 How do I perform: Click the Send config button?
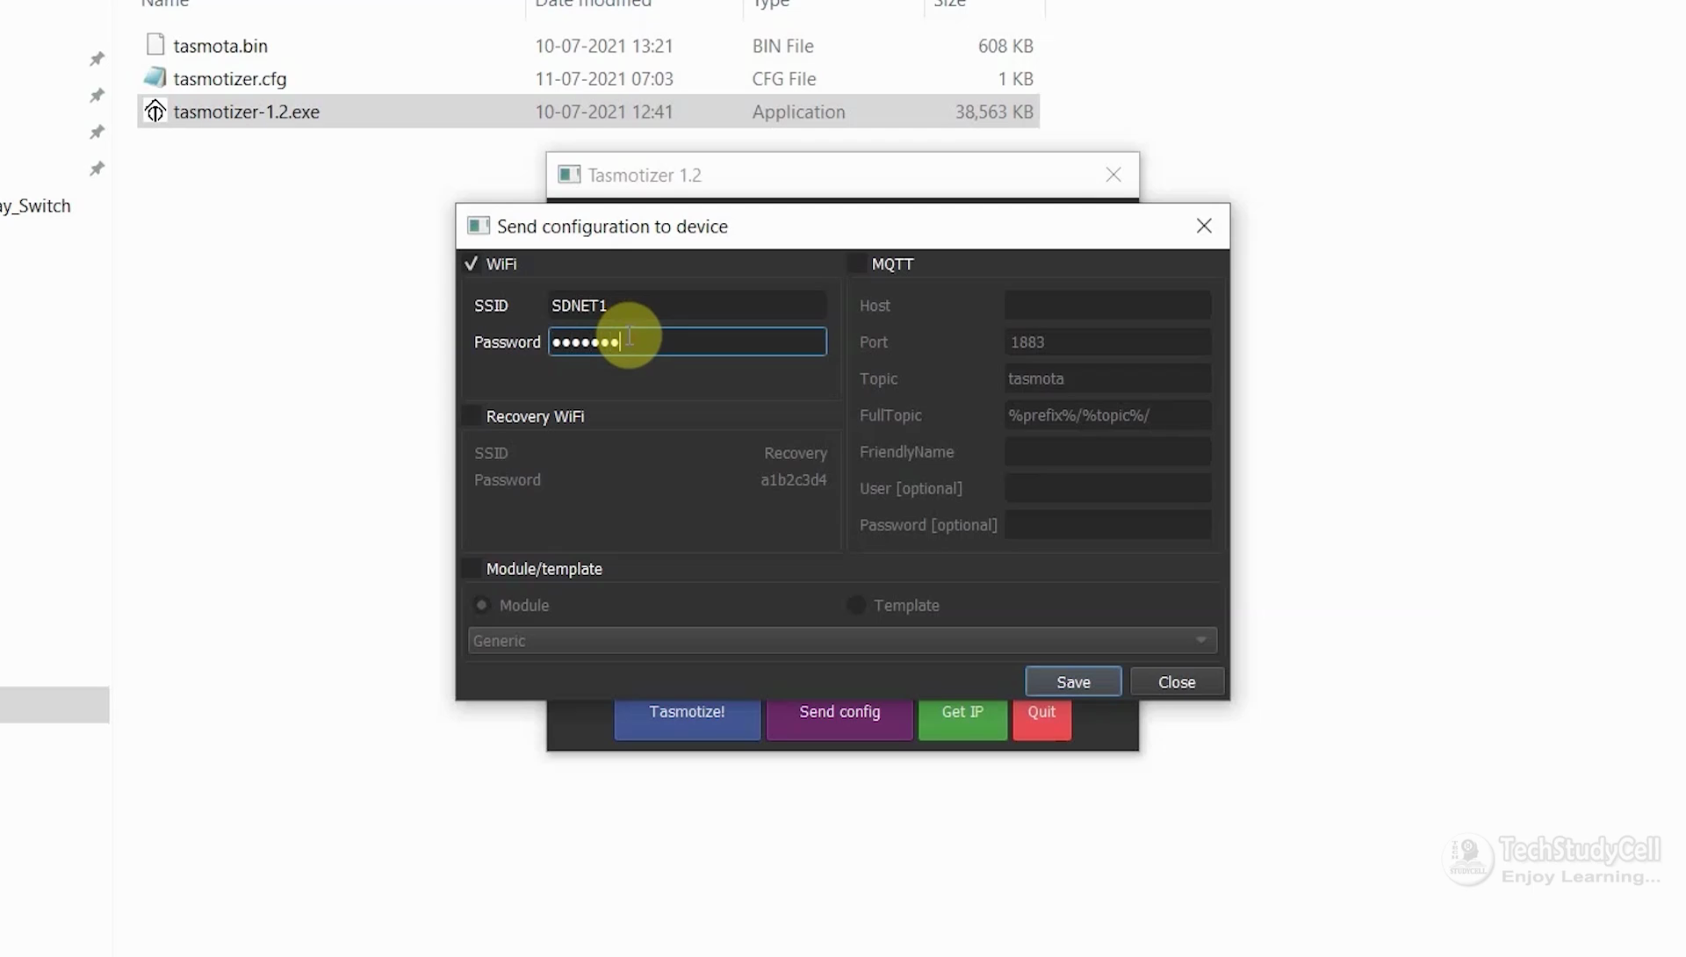[839, 720]
